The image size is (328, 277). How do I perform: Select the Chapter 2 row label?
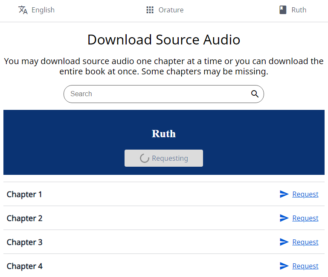click(x=24, y=218)
